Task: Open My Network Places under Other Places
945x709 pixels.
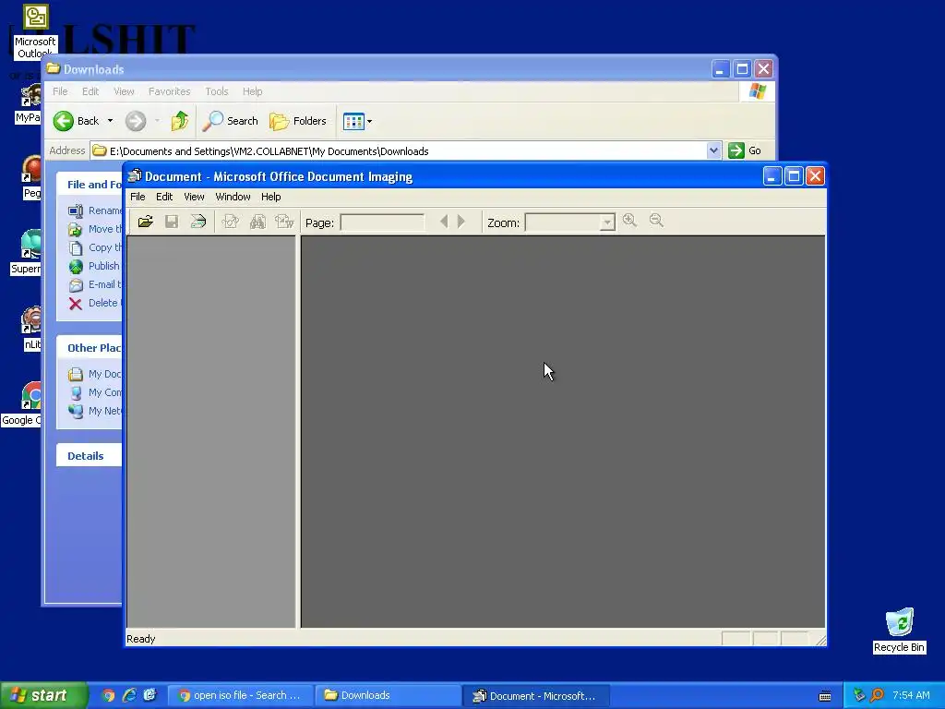Action: pyautogui.click(x=95, y=411)
